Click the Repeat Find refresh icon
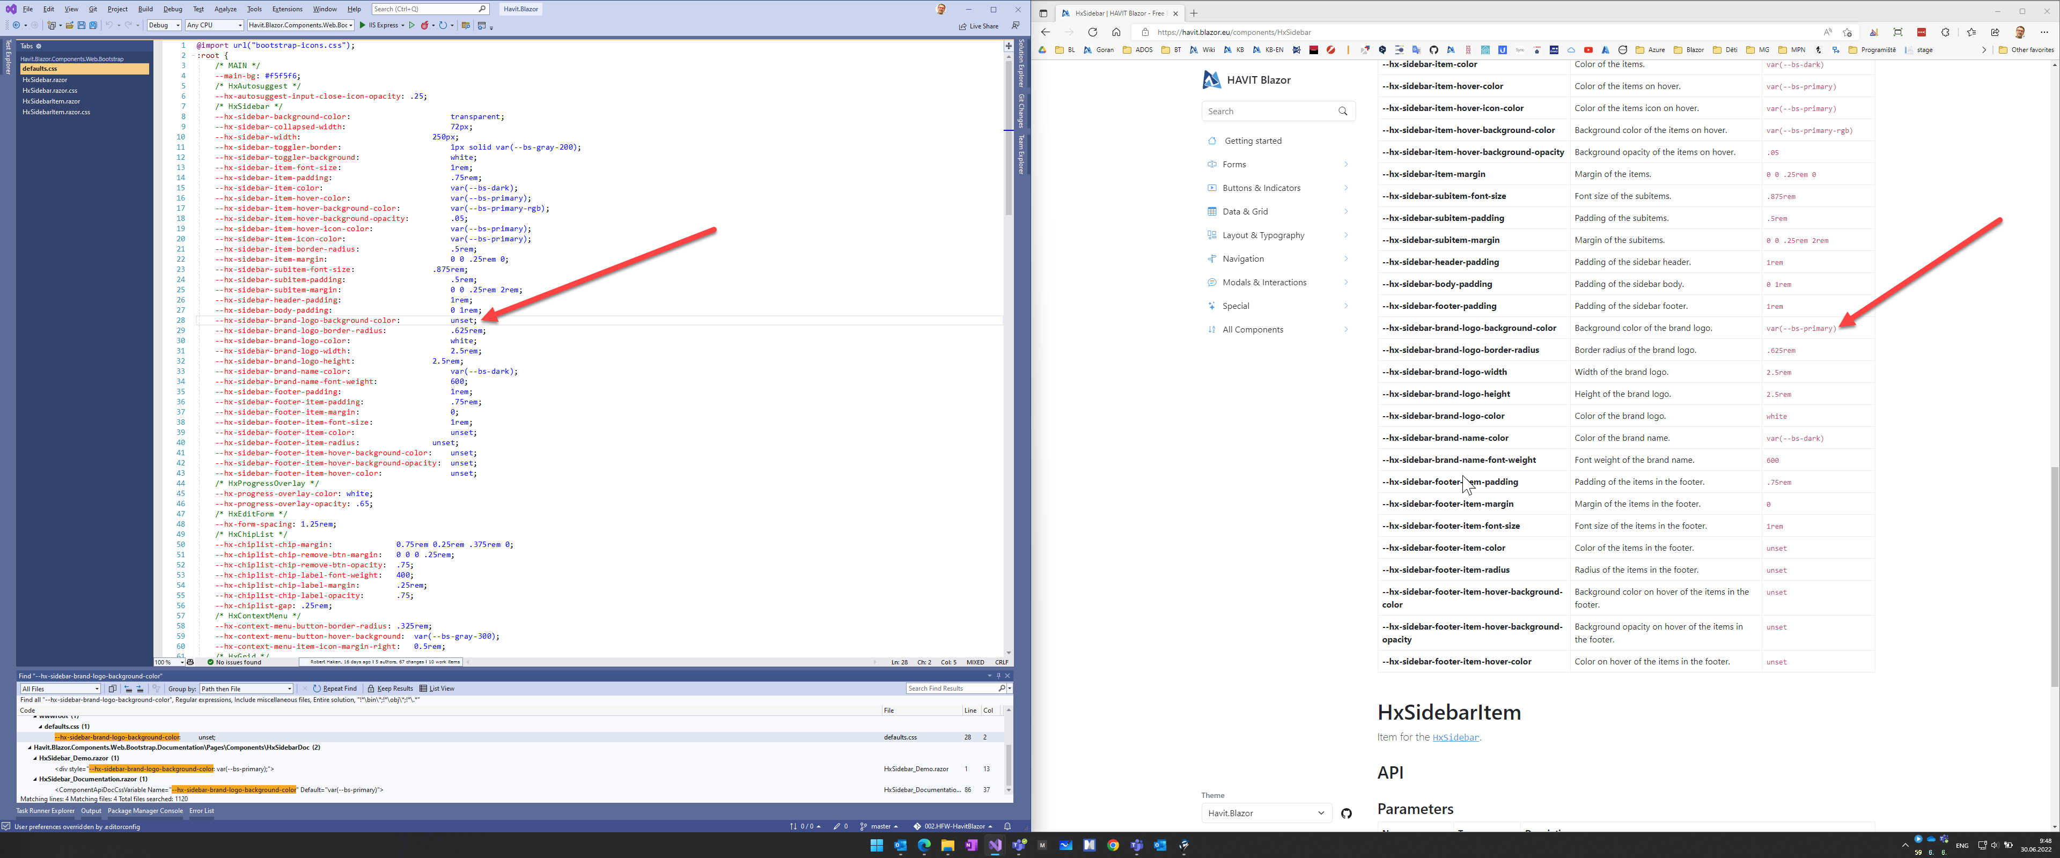Image resolution: width=2060 pixels, height=858 pixels. pos(317,689)
